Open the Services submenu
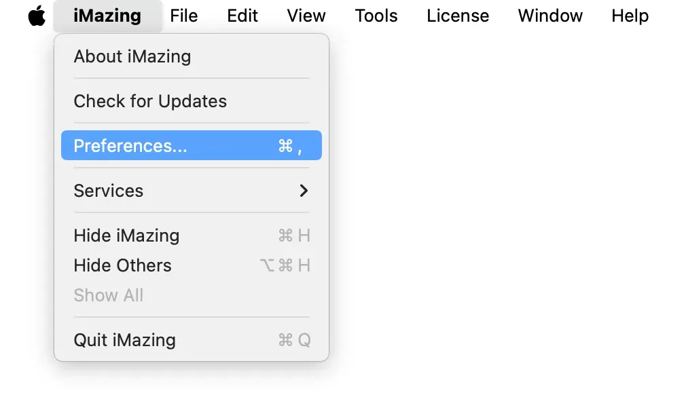This screenshot has width=686, height=414. click(109, 191)
